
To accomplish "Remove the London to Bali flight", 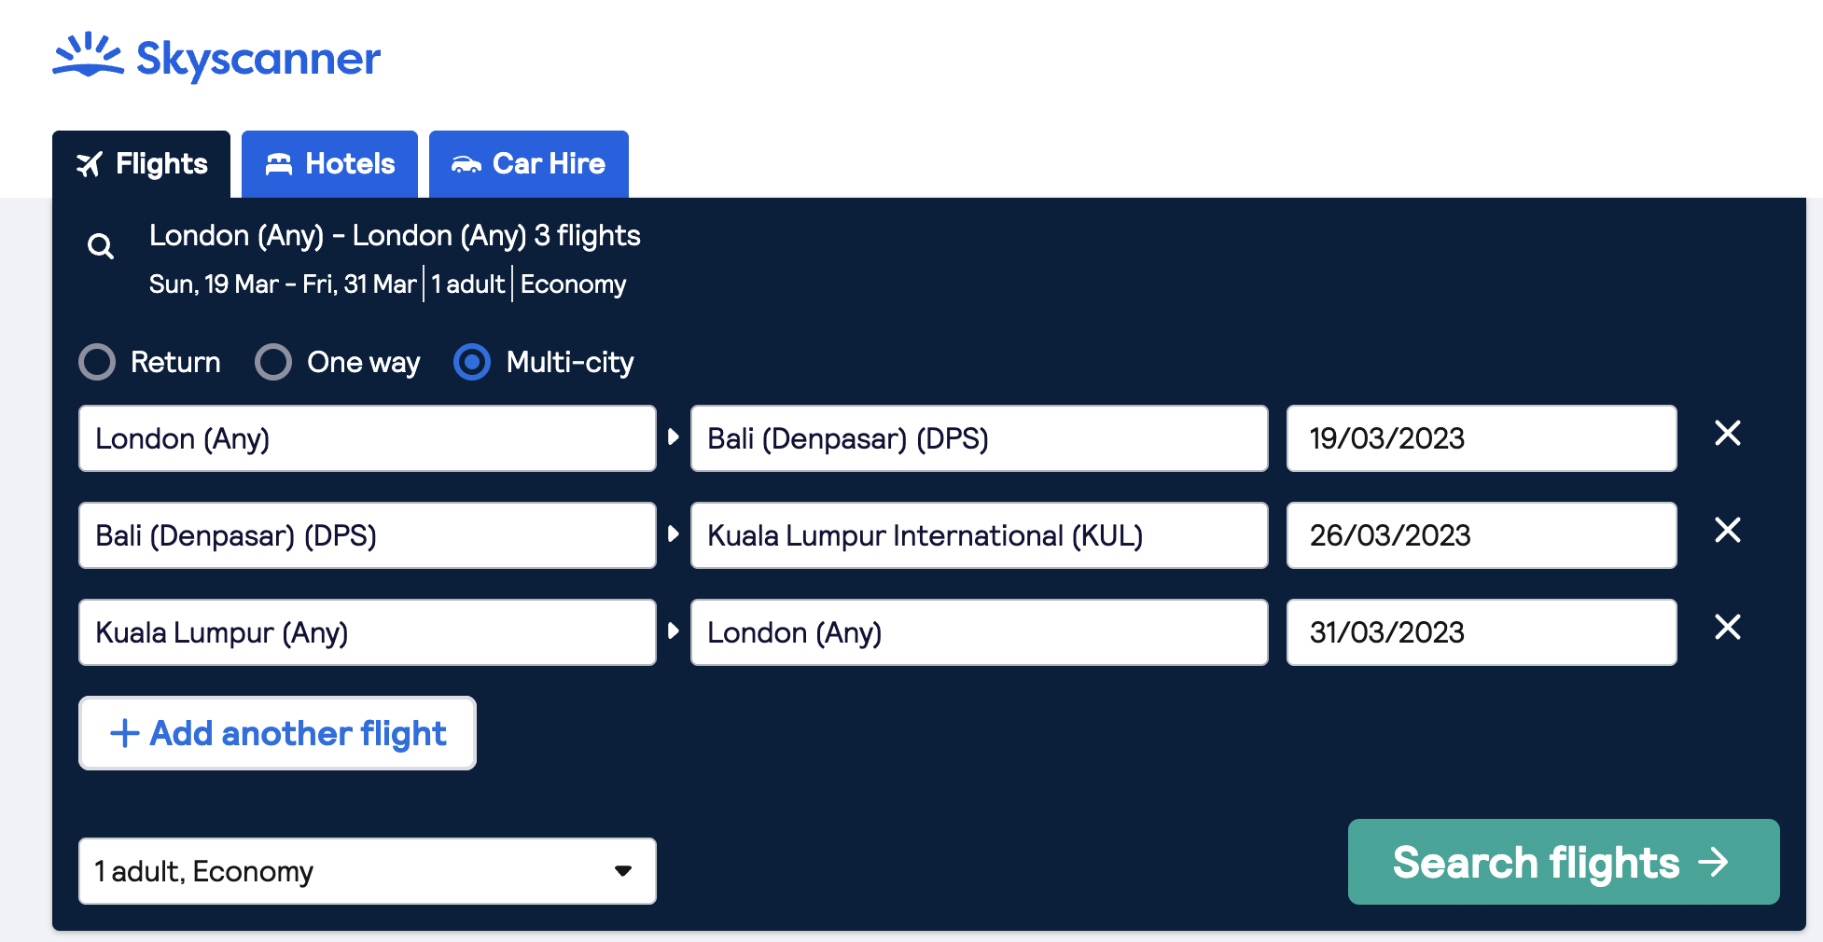I will coord(1727,433).
